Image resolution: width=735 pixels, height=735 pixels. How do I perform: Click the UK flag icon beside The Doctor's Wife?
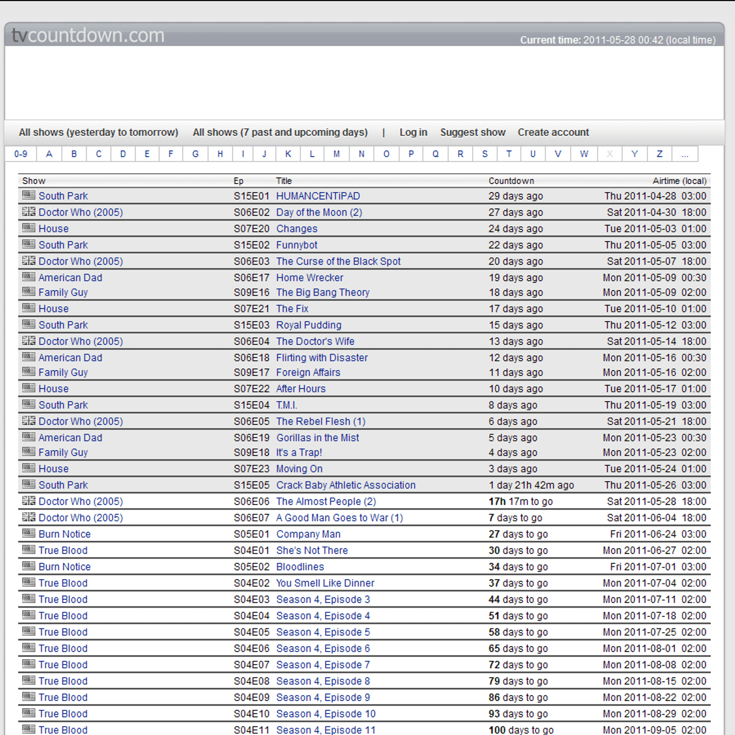pos(28,340)
